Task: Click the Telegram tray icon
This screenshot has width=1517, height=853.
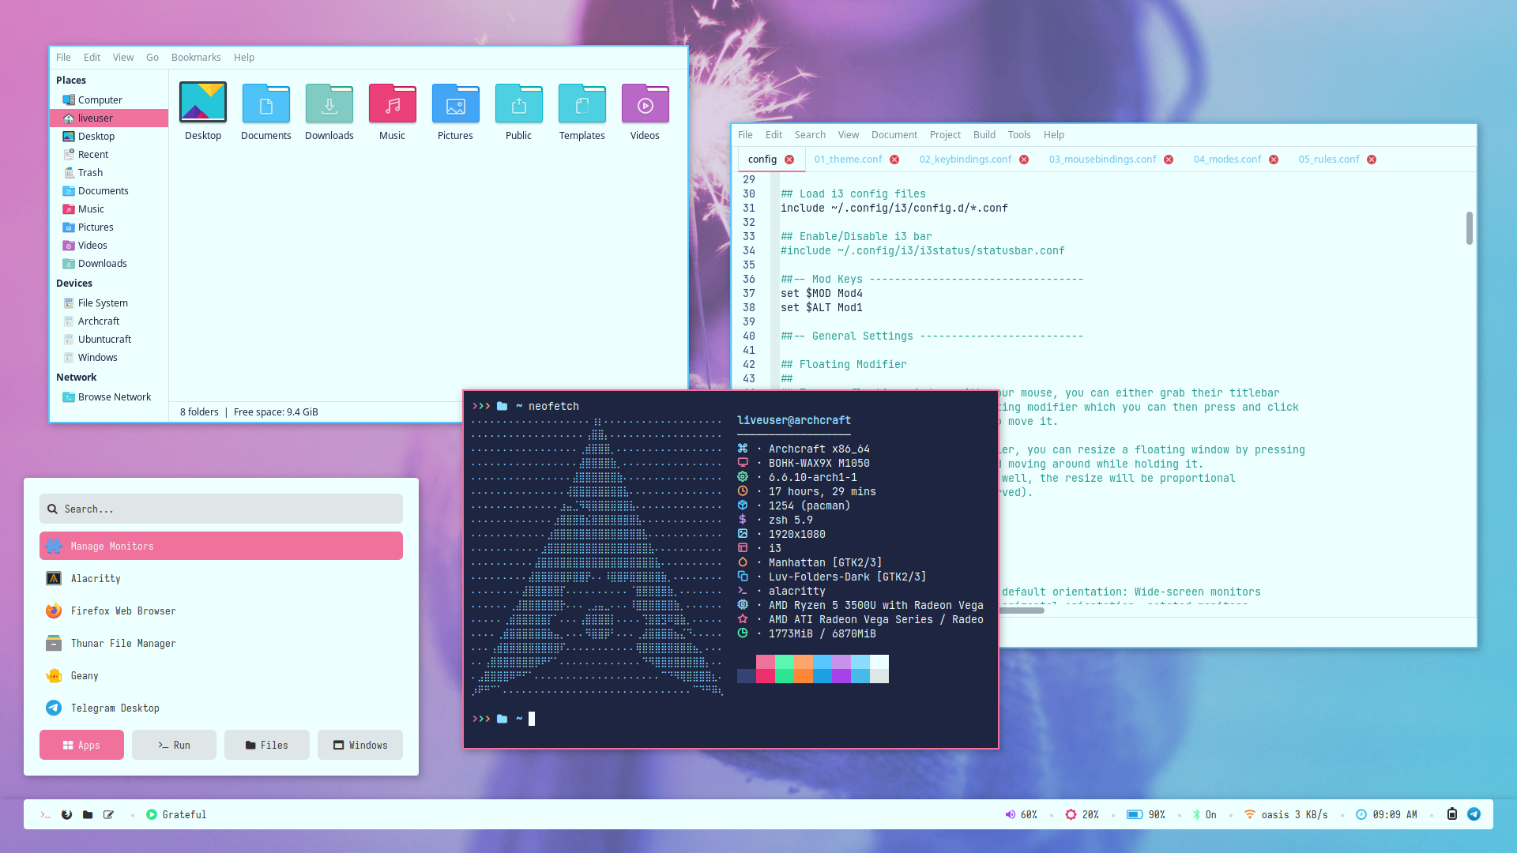Action: coord(1474,814)
